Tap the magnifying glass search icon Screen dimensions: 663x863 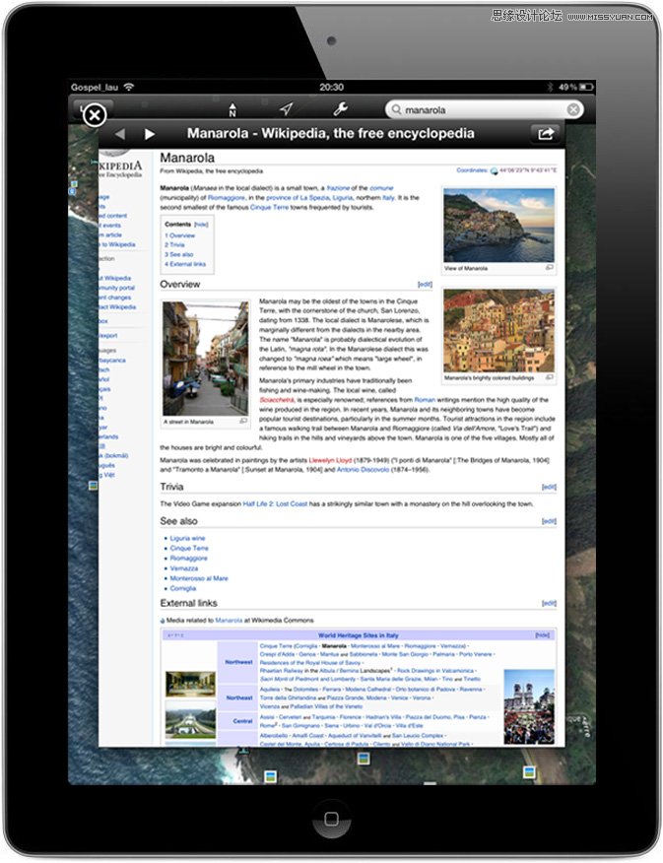[396, 109]
